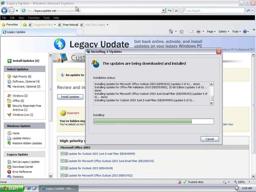256x192 pixels.
Task: Expand details for KB2849999 update
Action: coord(66,154)
